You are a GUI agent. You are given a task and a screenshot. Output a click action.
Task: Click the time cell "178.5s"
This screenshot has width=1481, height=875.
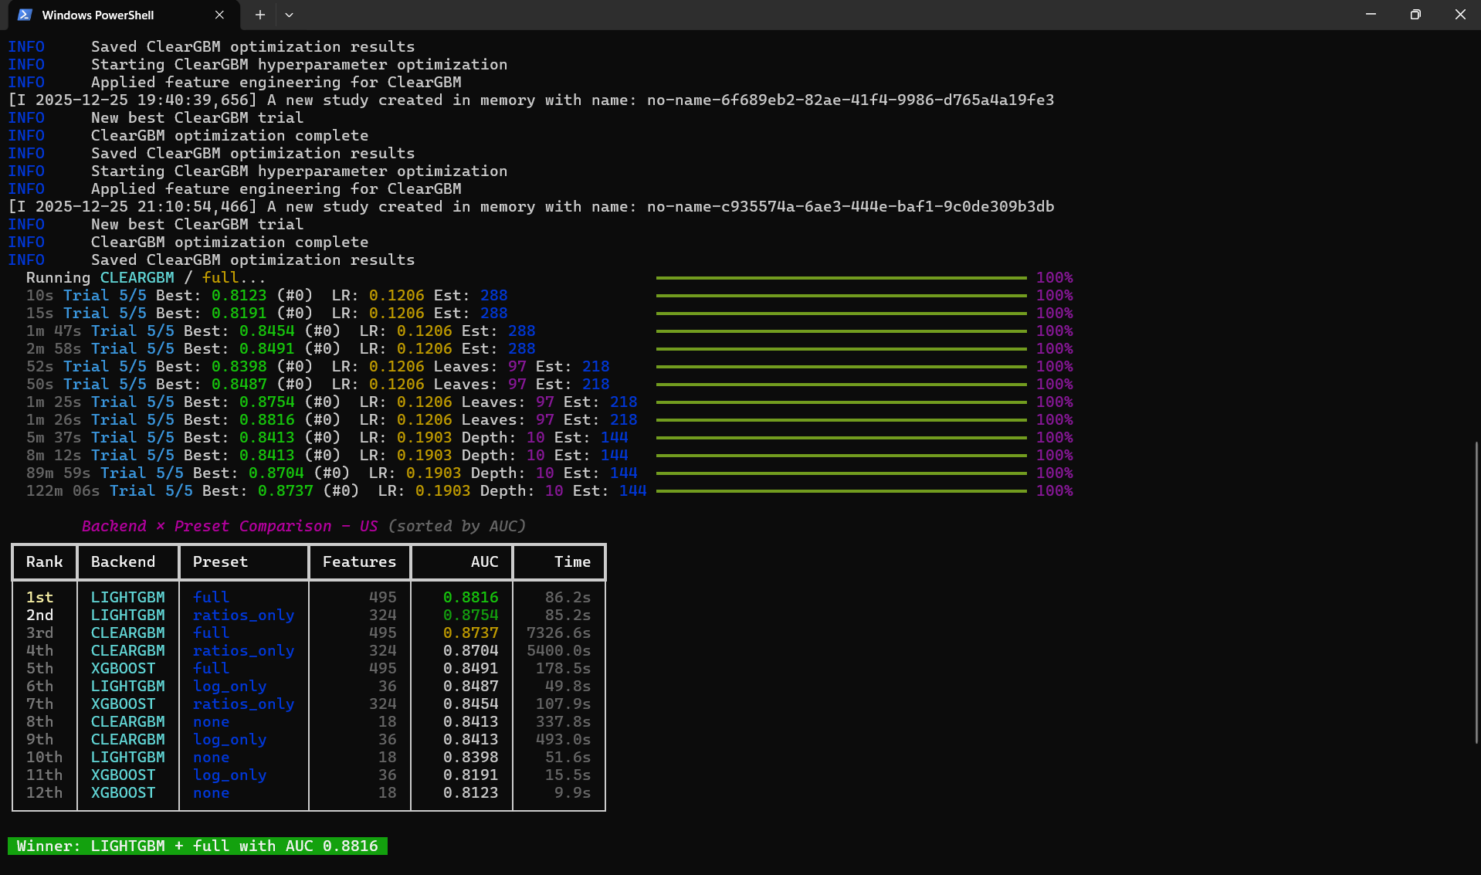pos(563,669)
